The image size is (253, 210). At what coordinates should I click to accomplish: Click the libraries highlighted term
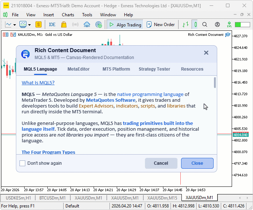tap(176, 106)
